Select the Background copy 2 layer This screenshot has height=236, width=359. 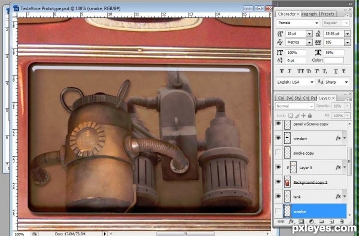coord(311,182)
